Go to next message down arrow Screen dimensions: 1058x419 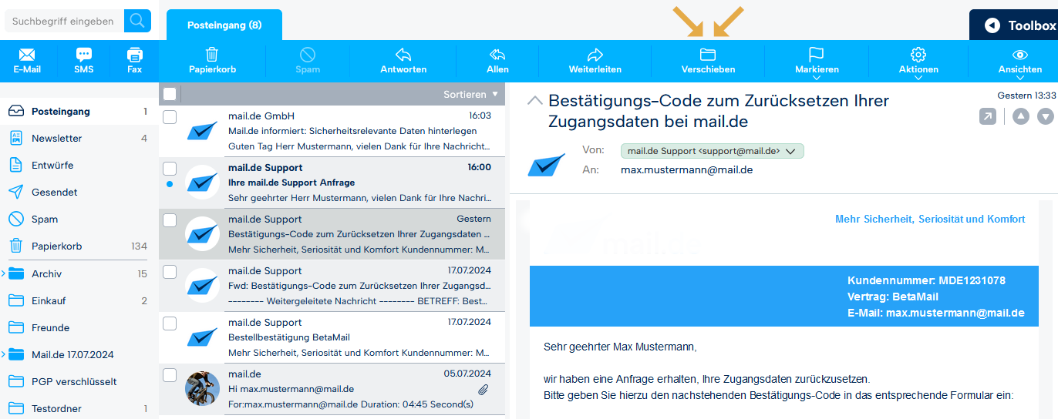coord(1045,116)
